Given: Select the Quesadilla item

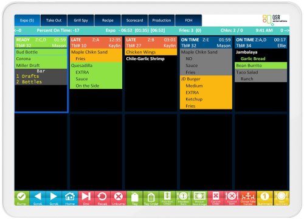Looking at the screenshot, I should (x=96, y=66).
